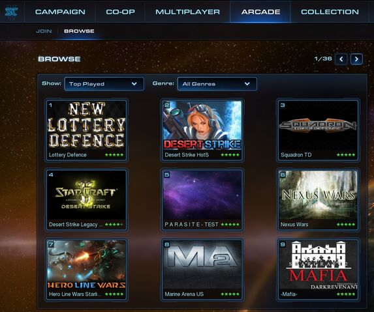Click the Browse section heading

[x=59, y=59]
